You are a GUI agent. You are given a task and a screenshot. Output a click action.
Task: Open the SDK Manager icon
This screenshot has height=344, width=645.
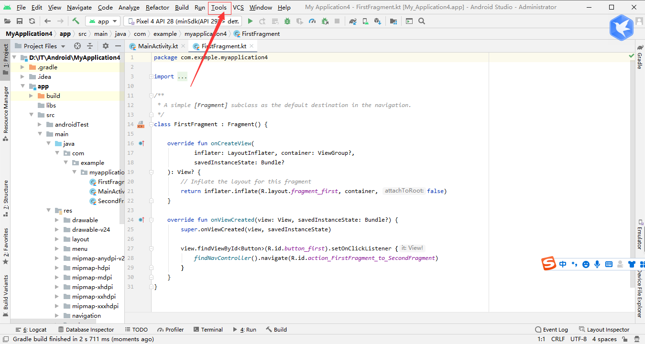[378, 21]
